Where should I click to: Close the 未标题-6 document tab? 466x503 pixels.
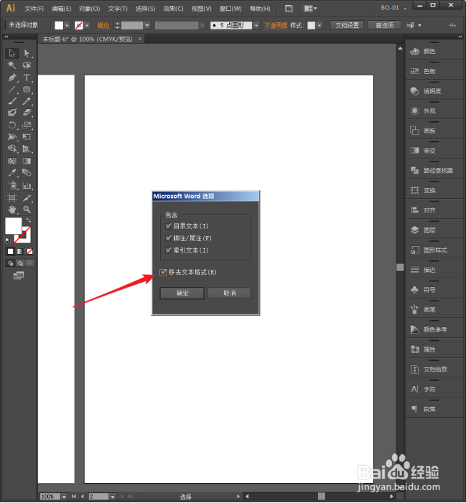point(139,39)
